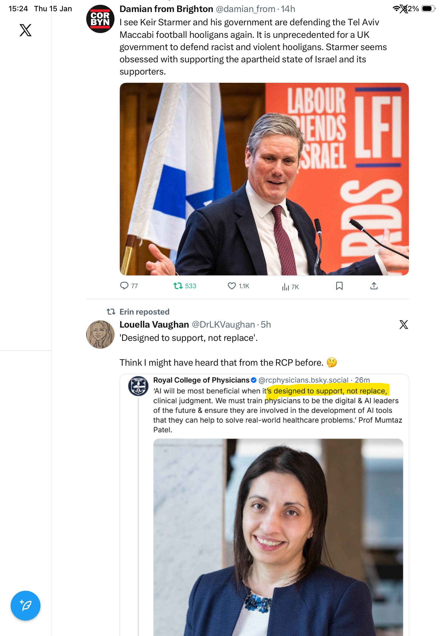Open replies on Damian's post

pos(129,286)
